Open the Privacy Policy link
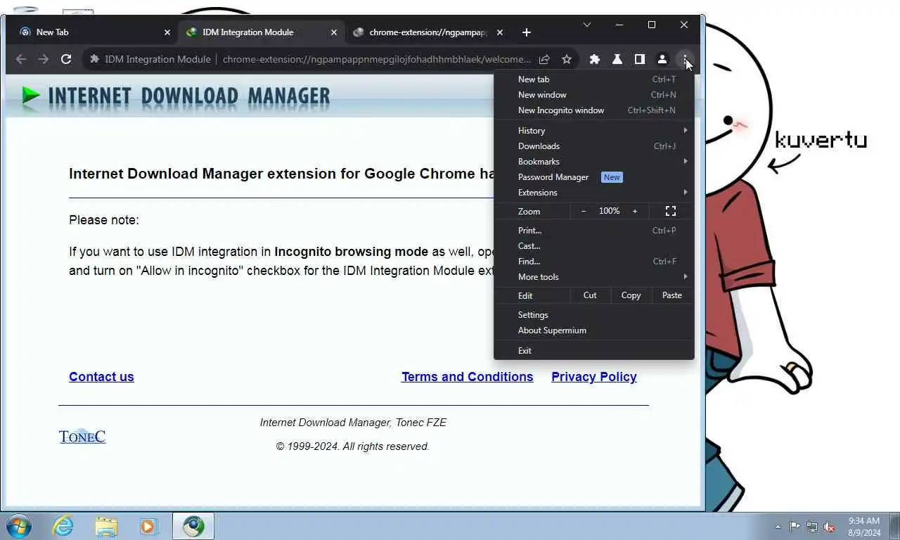Viewport: 900px width, 540px height. coord(594,377)
